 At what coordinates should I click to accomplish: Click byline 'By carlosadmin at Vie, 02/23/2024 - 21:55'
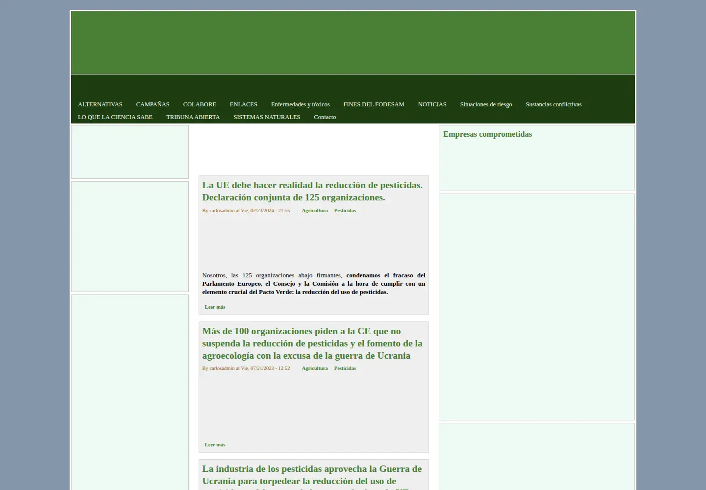246,211
